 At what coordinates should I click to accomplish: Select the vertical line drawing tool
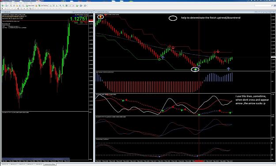tap(9, 8)
